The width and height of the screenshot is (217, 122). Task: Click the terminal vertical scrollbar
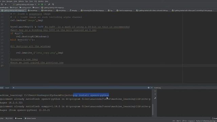[x=153, y=109]
